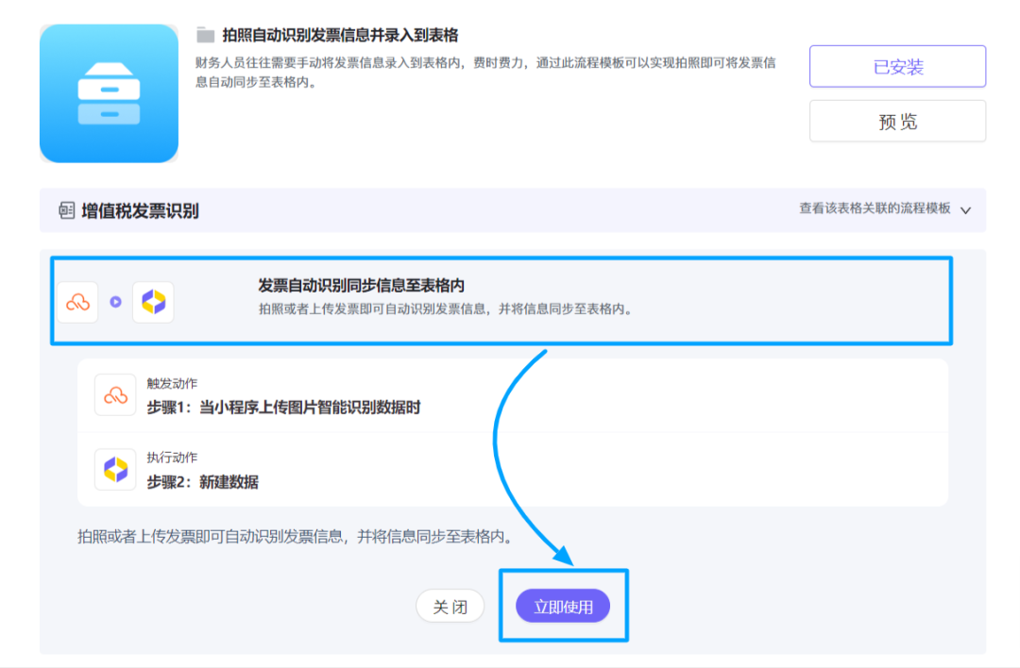1020x668 pixels.
Task: Click the purple-yellow hexagon icon in the flow header
Action: point(154,302)
